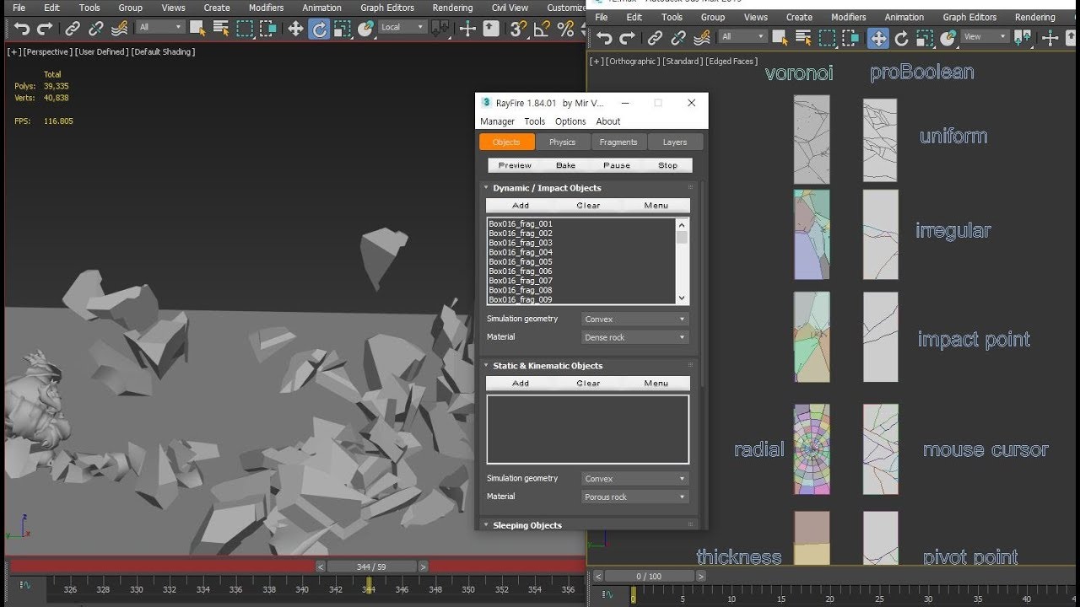Click highlighted Select and Move in right window

pos(878,37)
